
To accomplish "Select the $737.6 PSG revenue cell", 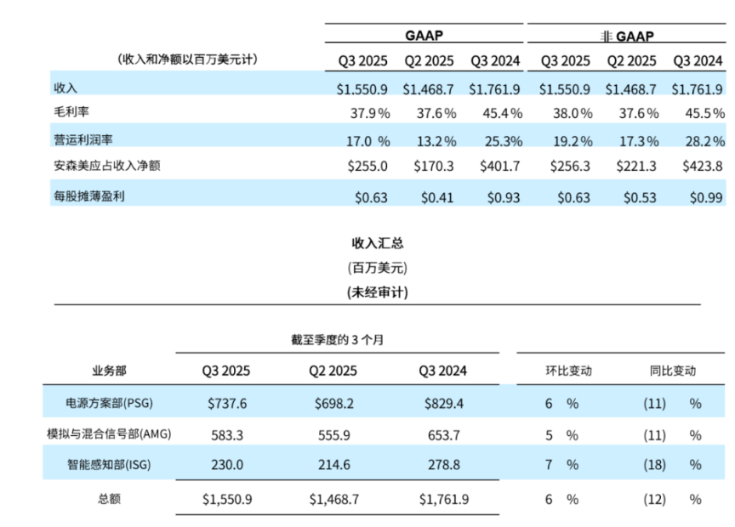I will point(227,404).
